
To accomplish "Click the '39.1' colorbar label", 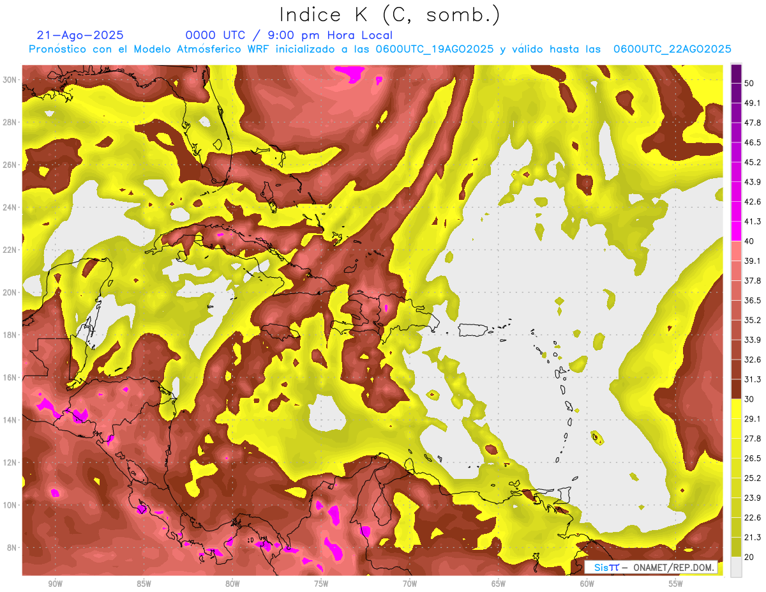I will tap(753, 261).
